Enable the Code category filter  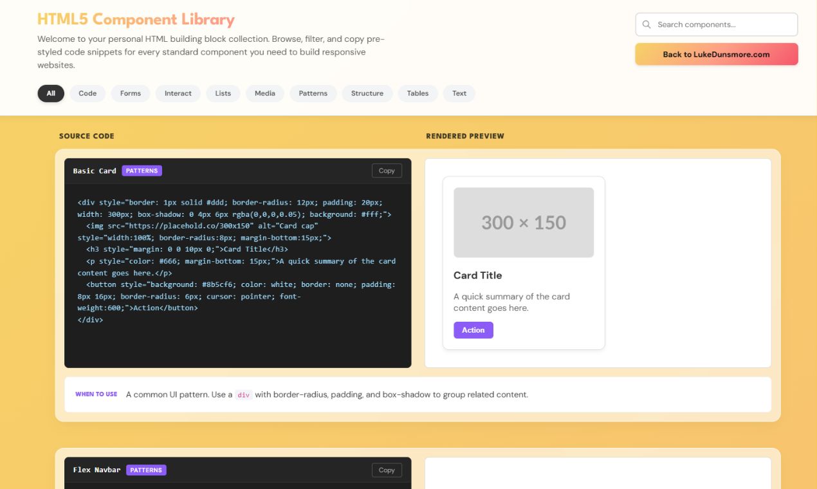87,93
